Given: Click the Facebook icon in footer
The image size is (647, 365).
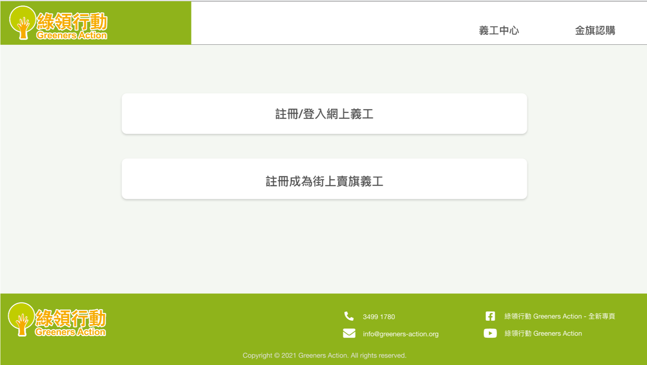Looking at the screenshot, I should [490, 316].
